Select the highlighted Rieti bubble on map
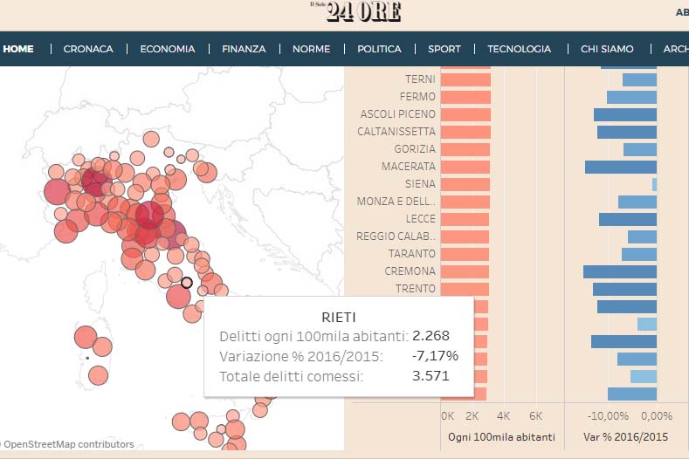 [186, 282]
